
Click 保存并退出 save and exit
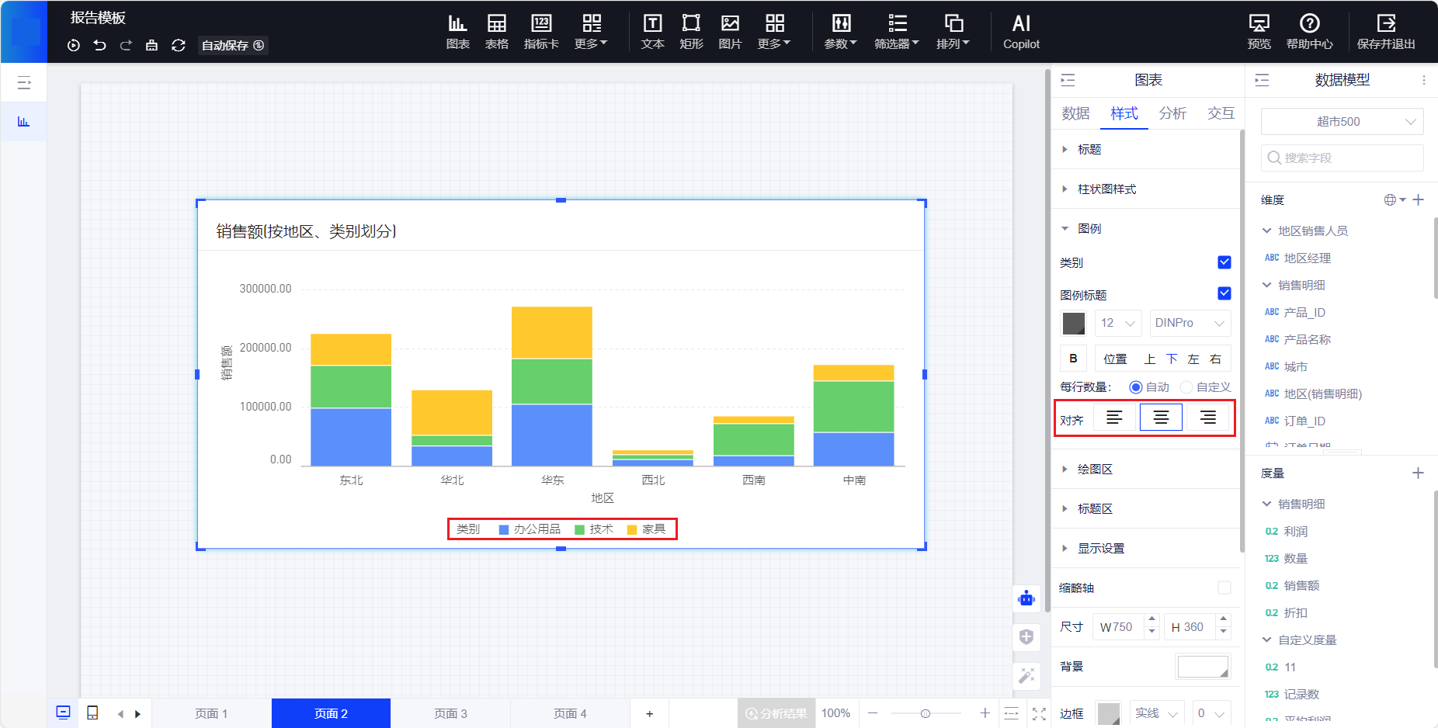point(1385,31)
